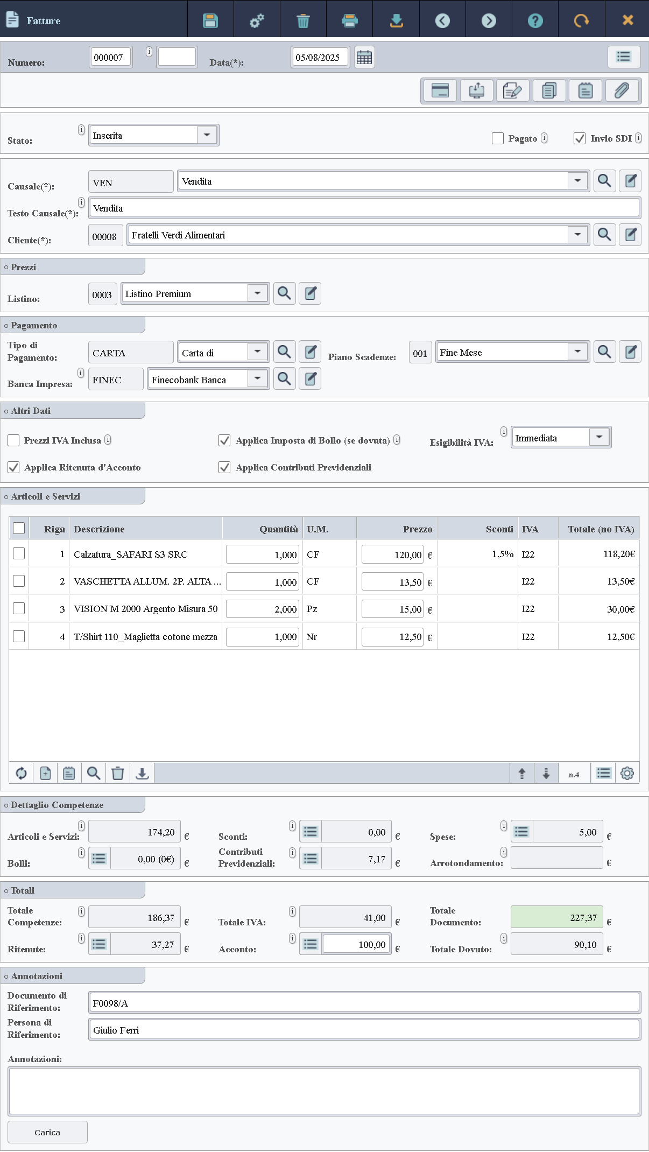Uncheck the Invio SDI checkbox
The width and height of the screenshot is (649, 1152).
pyautogui.click(x=580, y=138)
